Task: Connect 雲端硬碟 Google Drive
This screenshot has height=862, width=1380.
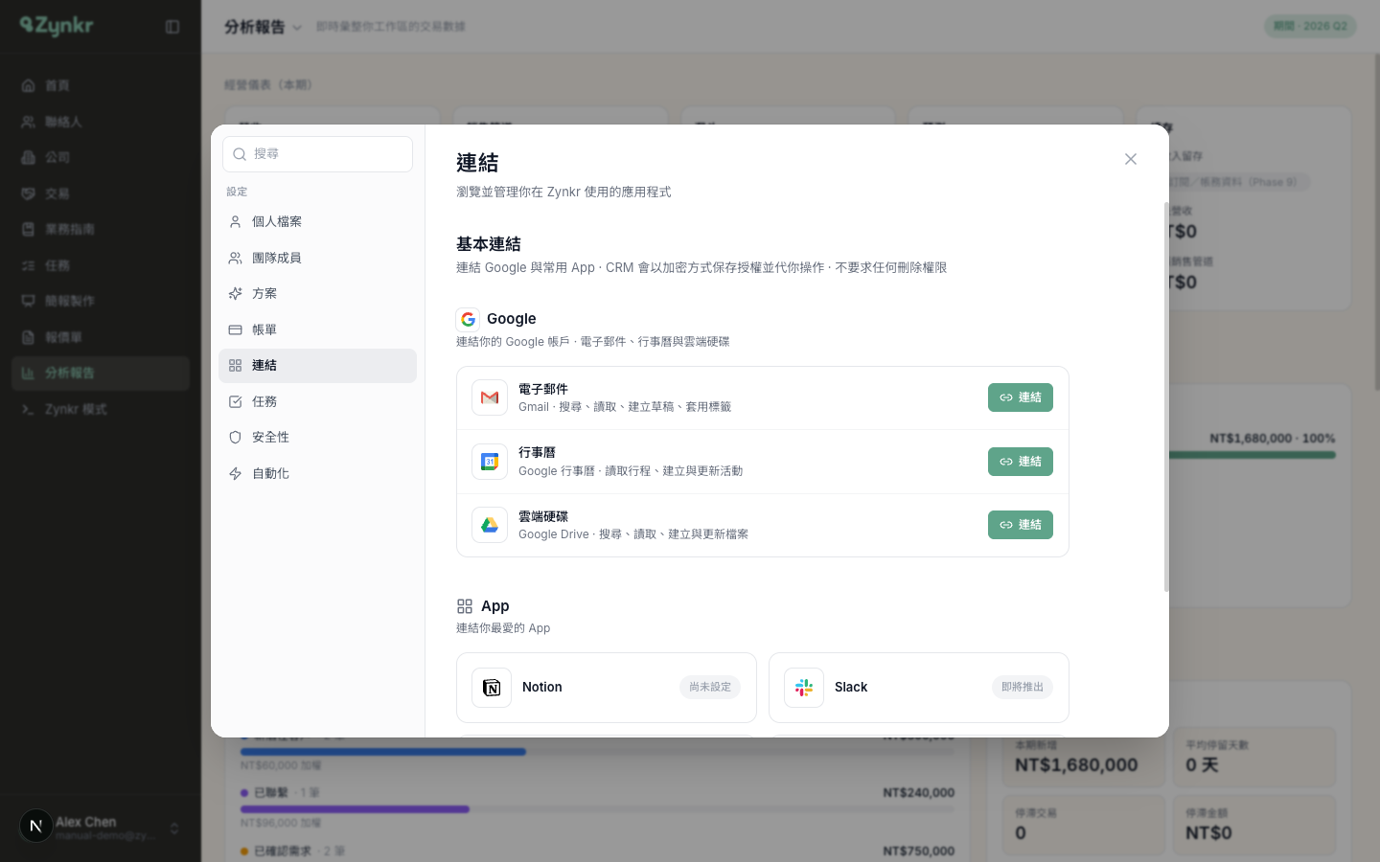Action: [1020, 525]
